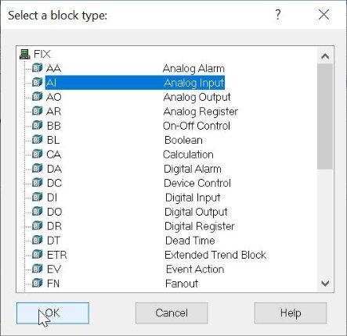
Task: Confirm selection with OK button
Action: (52, 313)
